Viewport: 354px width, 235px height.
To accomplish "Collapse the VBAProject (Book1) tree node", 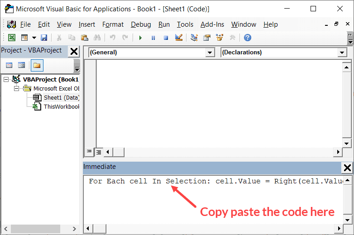I will (6, 80).
